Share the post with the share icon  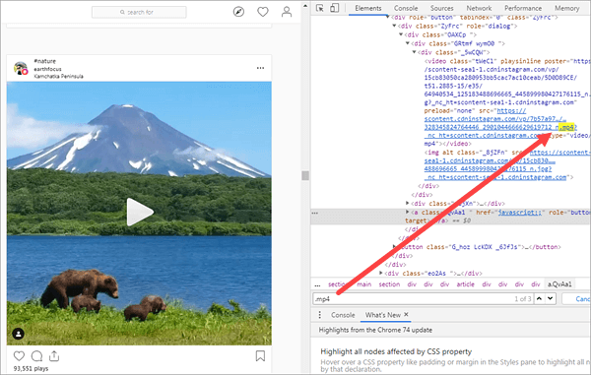(54, 355)
